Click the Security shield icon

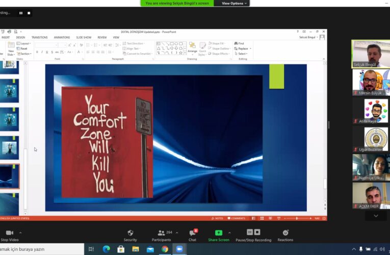point(130,233)
